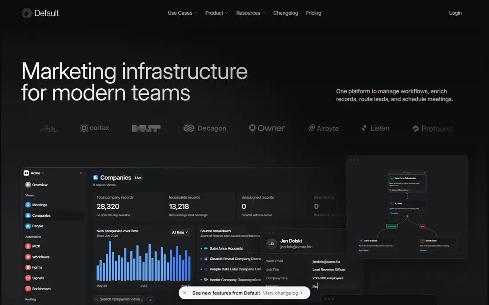This screenshot has height=305, width=489.
Task: Select the Enrich Data workflow node
Action: (437, 245)
